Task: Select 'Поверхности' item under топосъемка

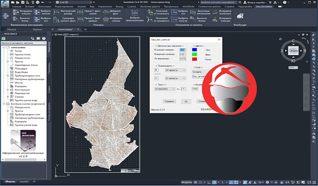Action: (22, 58)
